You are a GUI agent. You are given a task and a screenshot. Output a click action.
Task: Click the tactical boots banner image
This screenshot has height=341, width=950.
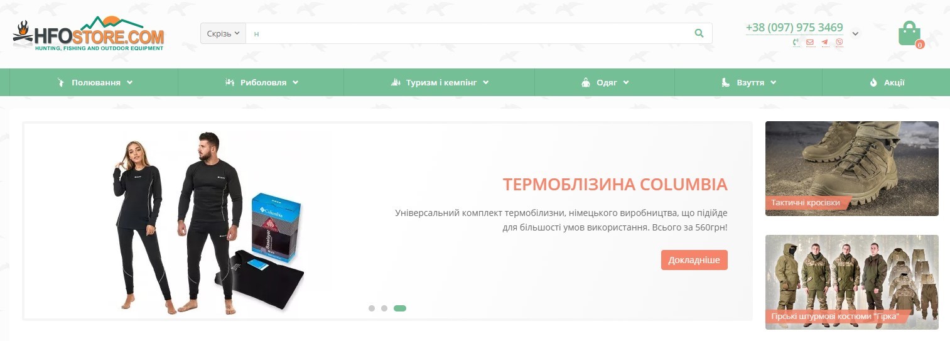(852, 168)
